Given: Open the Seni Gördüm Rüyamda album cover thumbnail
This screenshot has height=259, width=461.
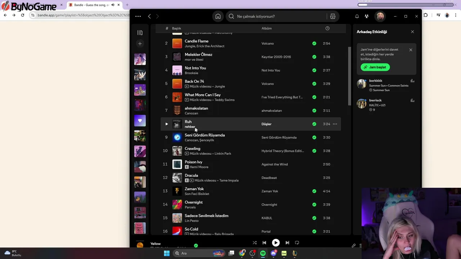Looking at the screenshot, I should point(177,137).
